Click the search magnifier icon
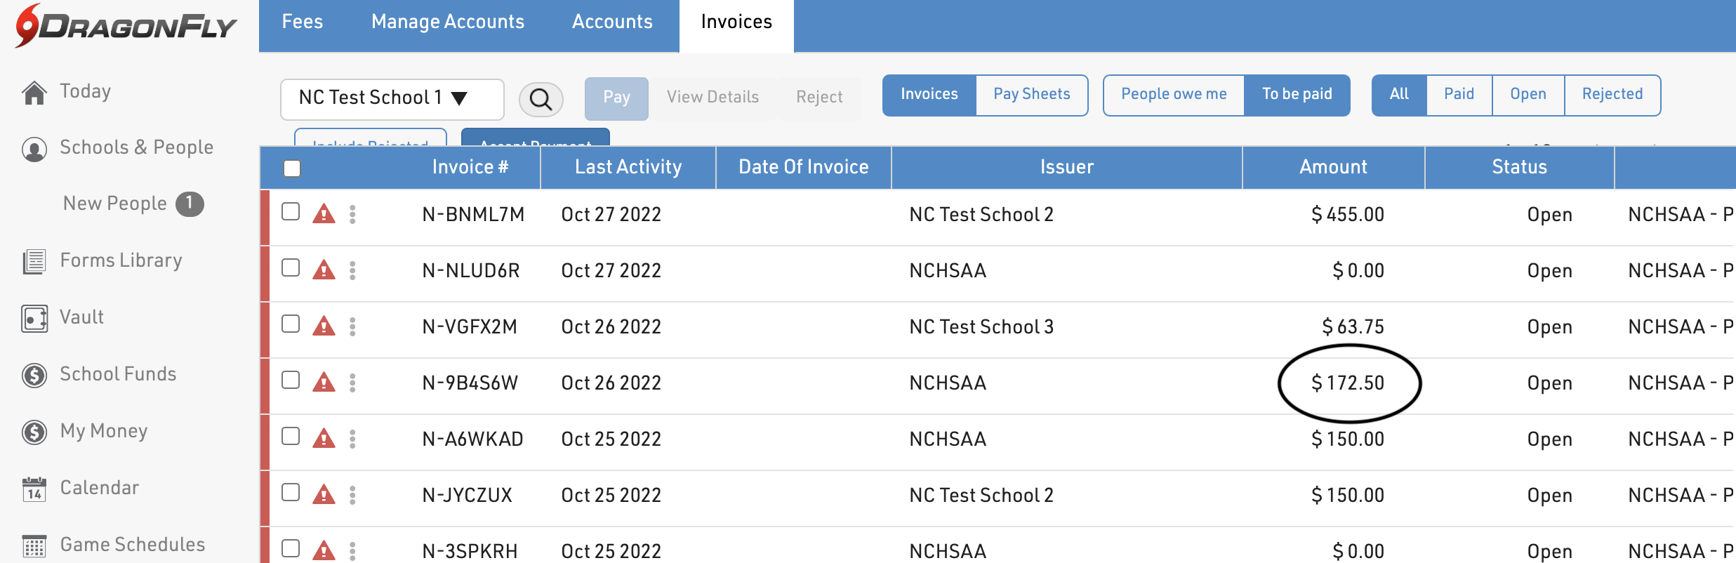The height and width of the screenshot is (563, 1736). pyautogui.click(x=541, y=99)
